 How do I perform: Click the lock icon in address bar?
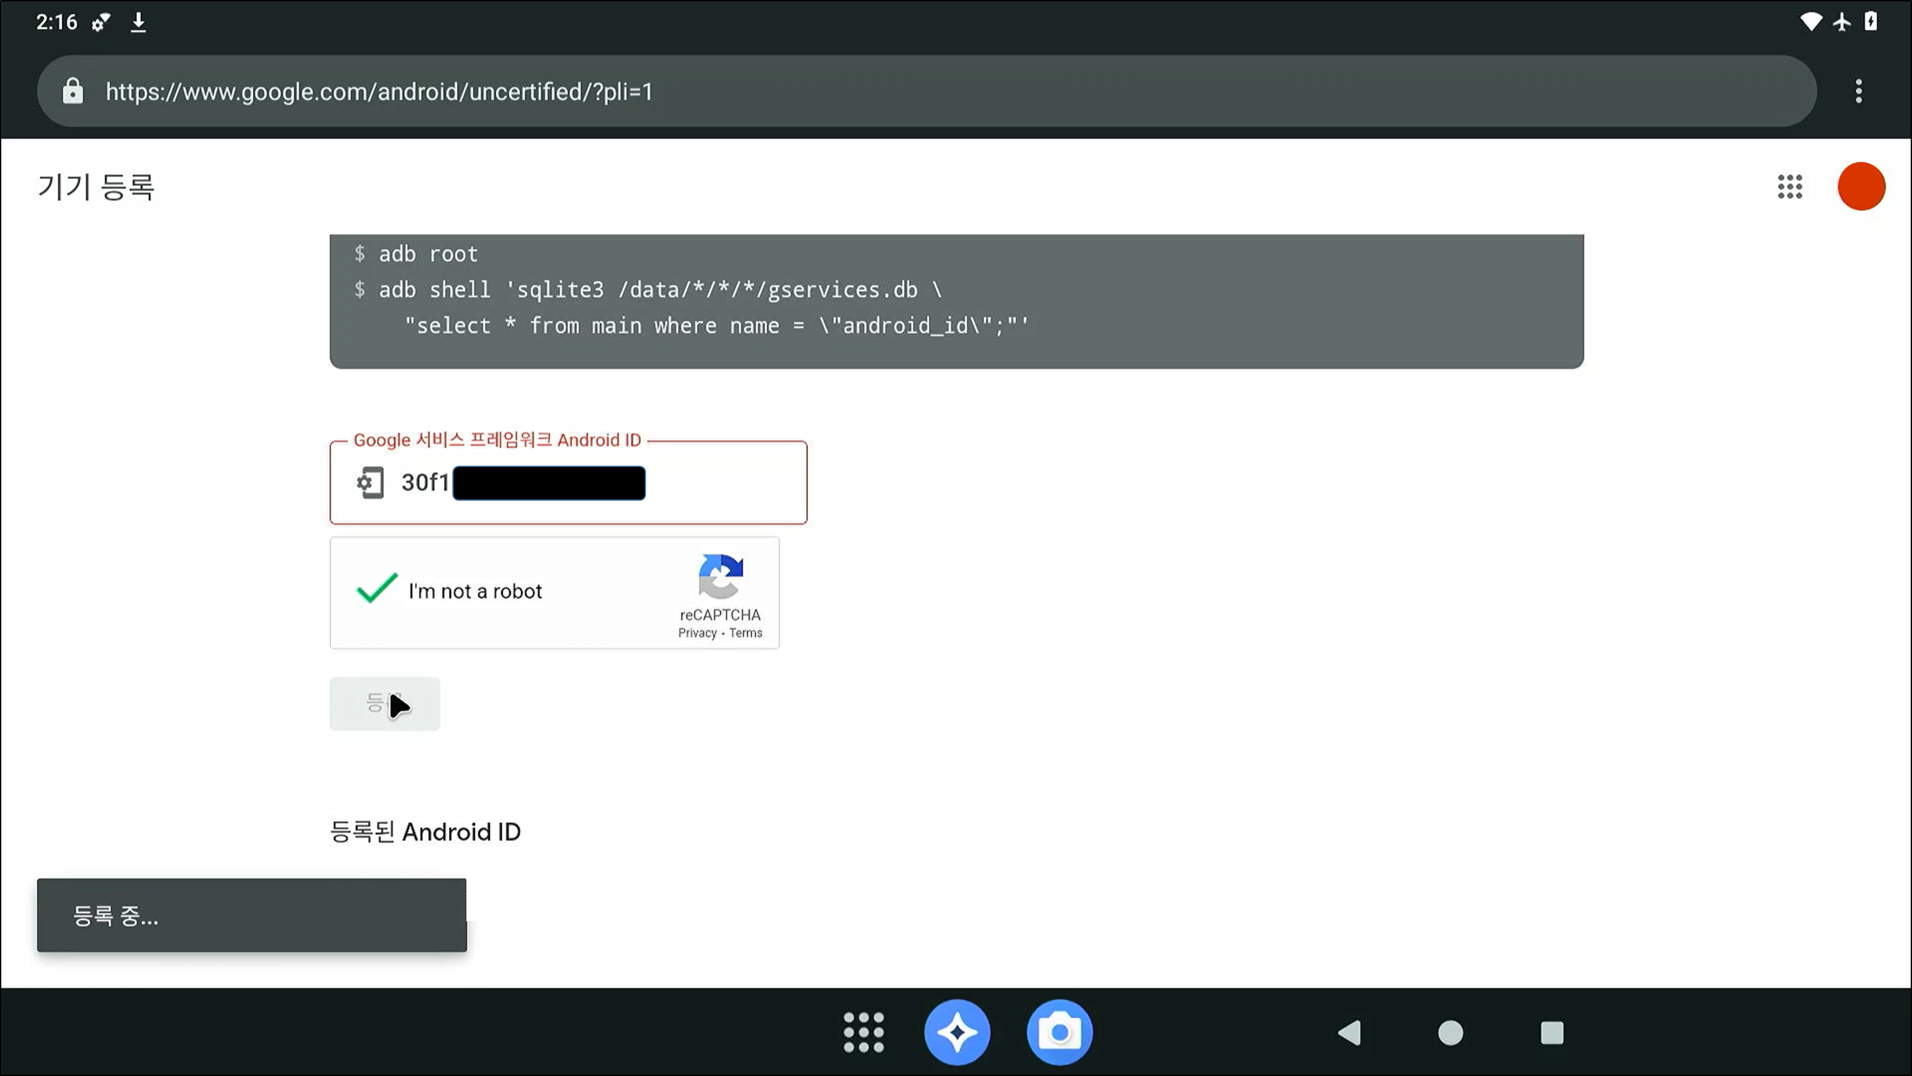click(x=73, y=91)
